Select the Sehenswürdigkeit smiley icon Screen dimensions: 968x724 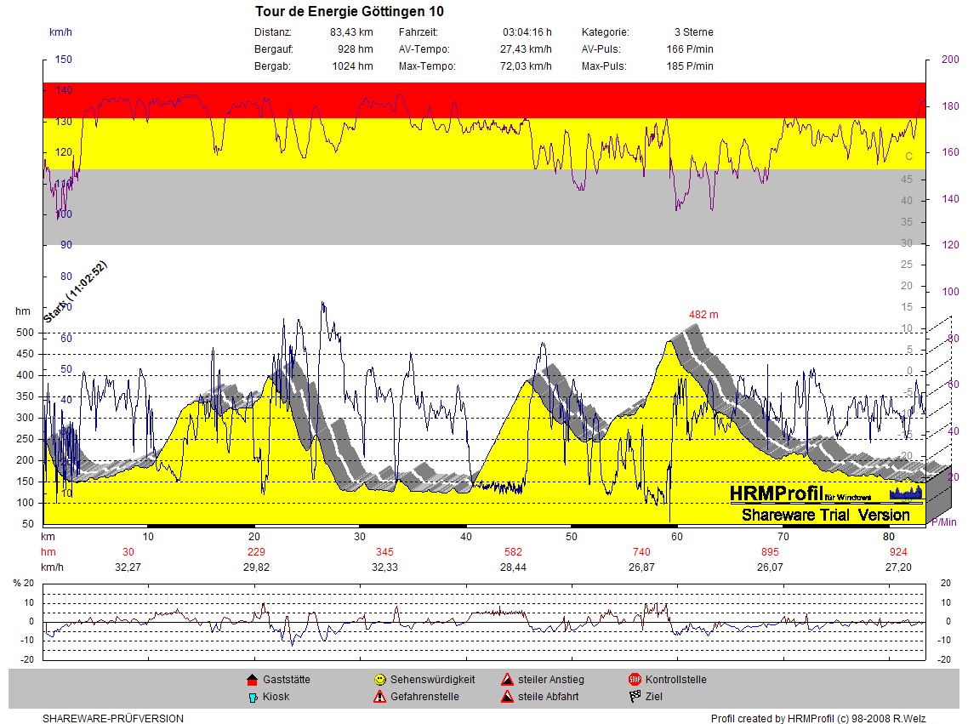[x=379, y=680]
